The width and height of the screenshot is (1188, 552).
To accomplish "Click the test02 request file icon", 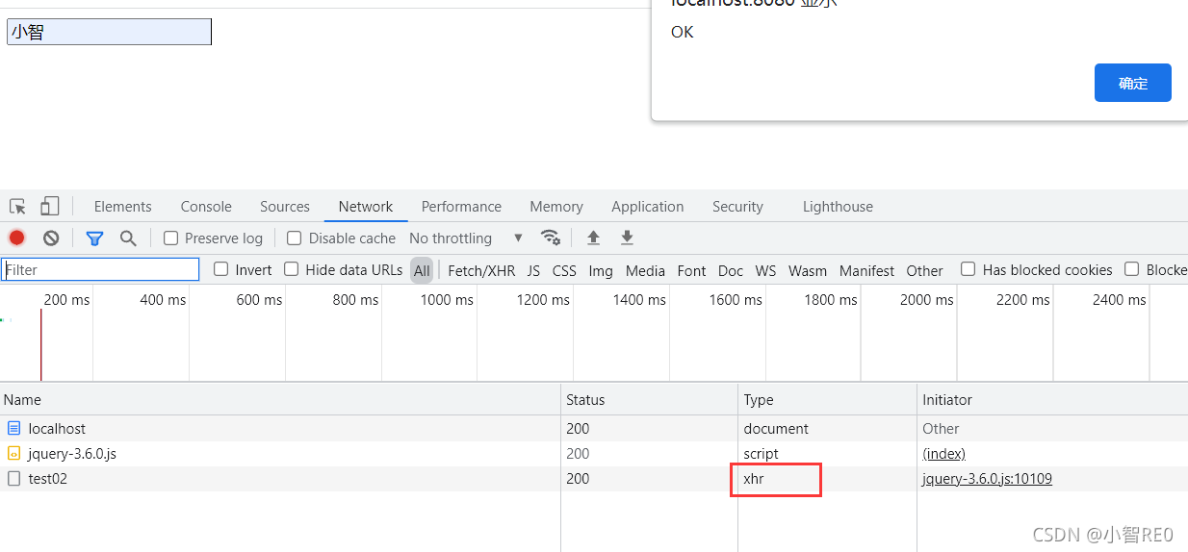I will tap(13, 479).
